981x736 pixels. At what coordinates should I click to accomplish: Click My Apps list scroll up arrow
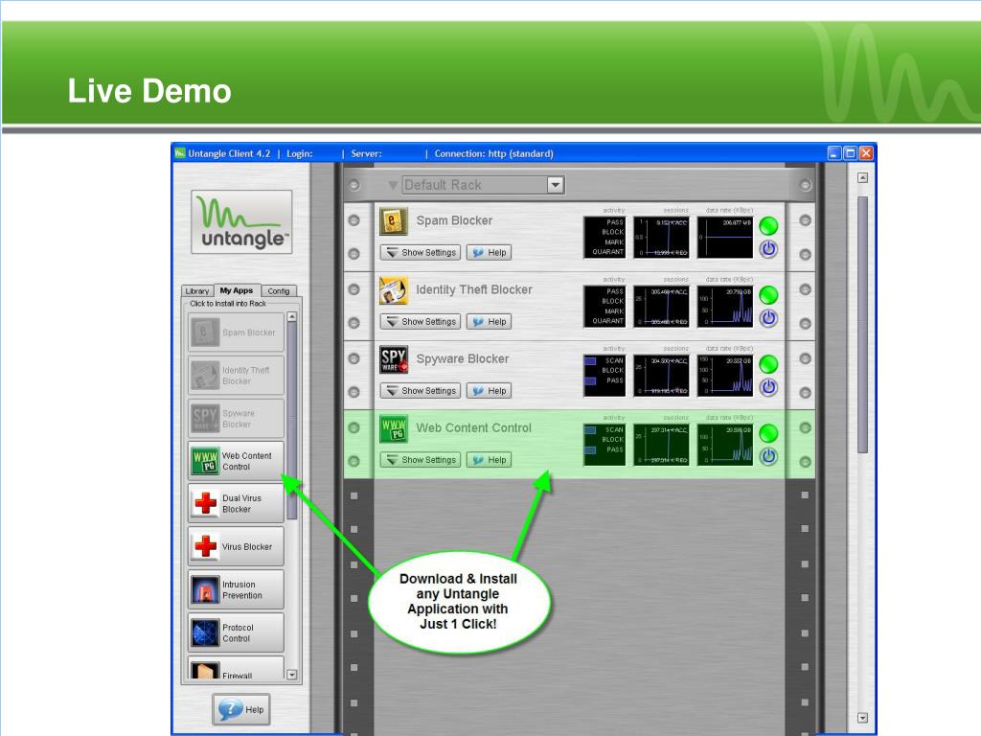[291, 317]
